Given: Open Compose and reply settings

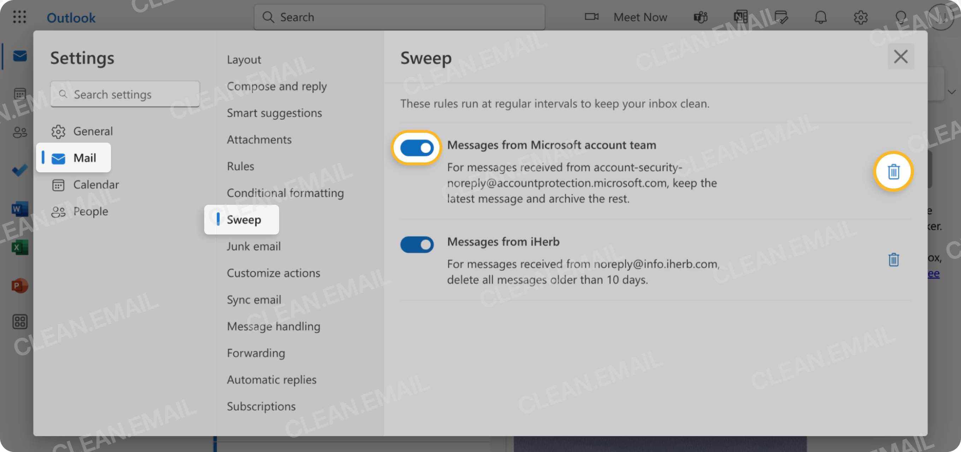Looking at the screenshot, I should point(277,86).
